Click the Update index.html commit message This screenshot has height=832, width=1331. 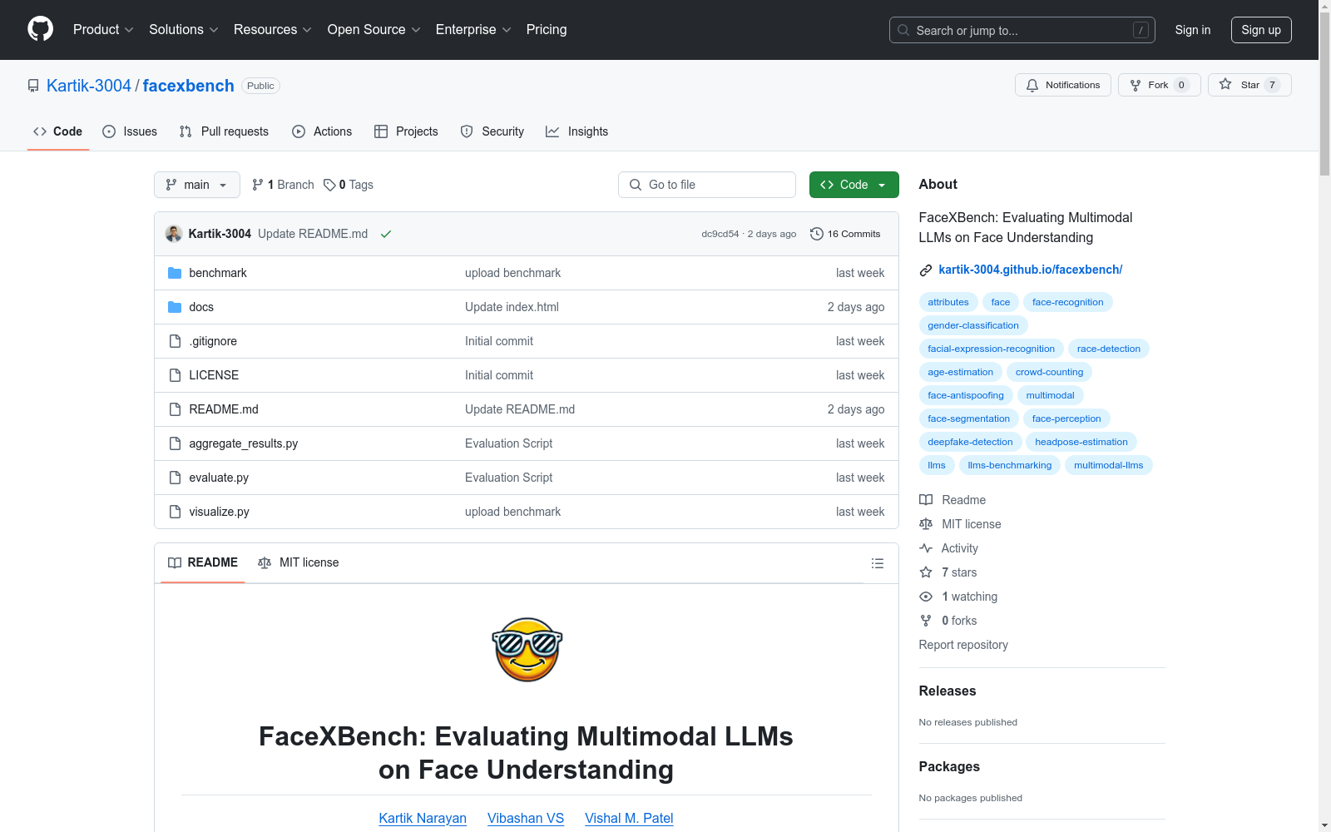coord(512,307)
